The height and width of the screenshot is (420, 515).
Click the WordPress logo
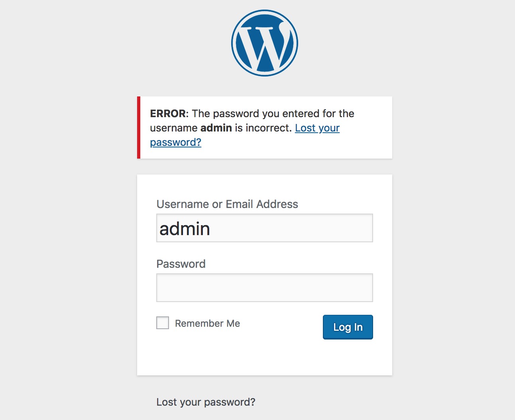[265, 43]
